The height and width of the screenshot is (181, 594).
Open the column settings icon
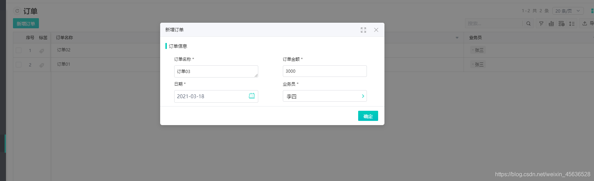(x=561, y=23)
